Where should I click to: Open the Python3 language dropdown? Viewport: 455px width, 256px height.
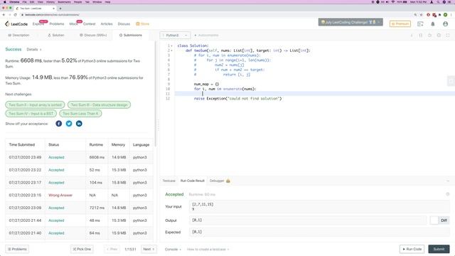tap(175, 35)
